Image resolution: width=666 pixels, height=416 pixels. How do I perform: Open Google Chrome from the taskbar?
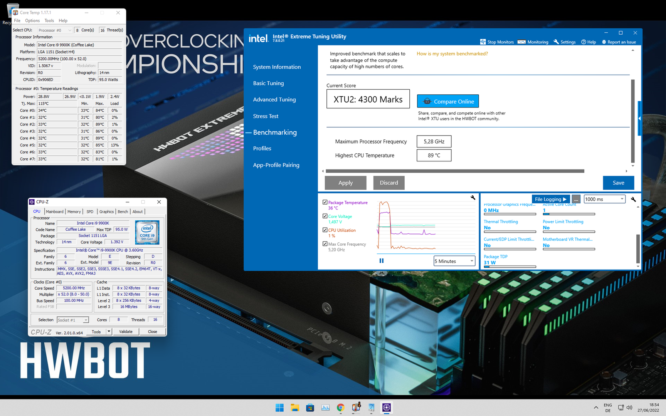click(340, 408)
